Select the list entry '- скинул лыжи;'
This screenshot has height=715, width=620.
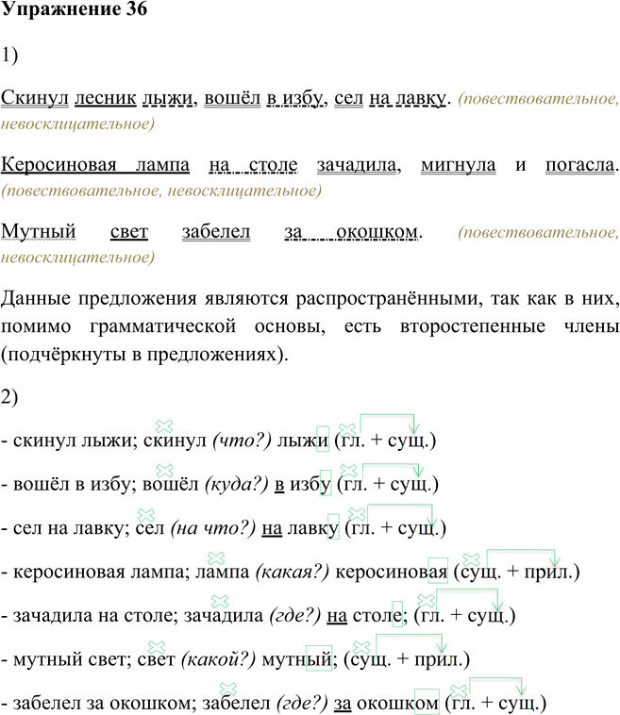point(69,440)
